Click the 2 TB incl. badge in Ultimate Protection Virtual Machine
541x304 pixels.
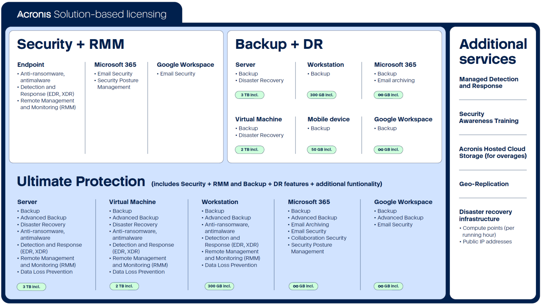click(x=124, y=286)
